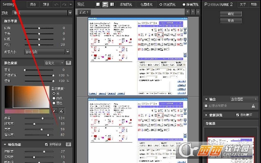Open the 帮助 help menu
The width and height of the screenshot is (261, 163).
(x=254, y=5)
